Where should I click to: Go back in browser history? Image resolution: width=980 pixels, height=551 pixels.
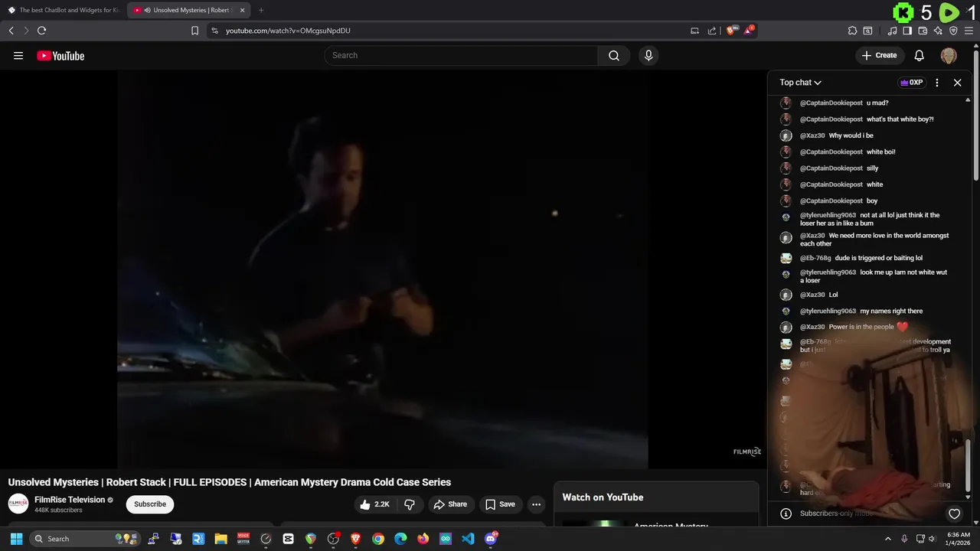coord(11,31)
